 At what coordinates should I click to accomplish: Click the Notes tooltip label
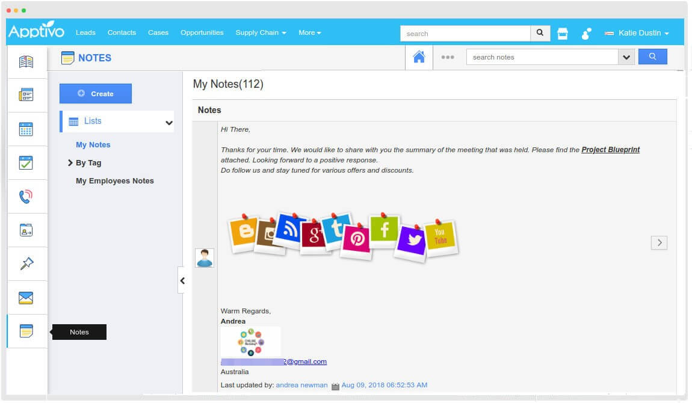tap(79, 332)
